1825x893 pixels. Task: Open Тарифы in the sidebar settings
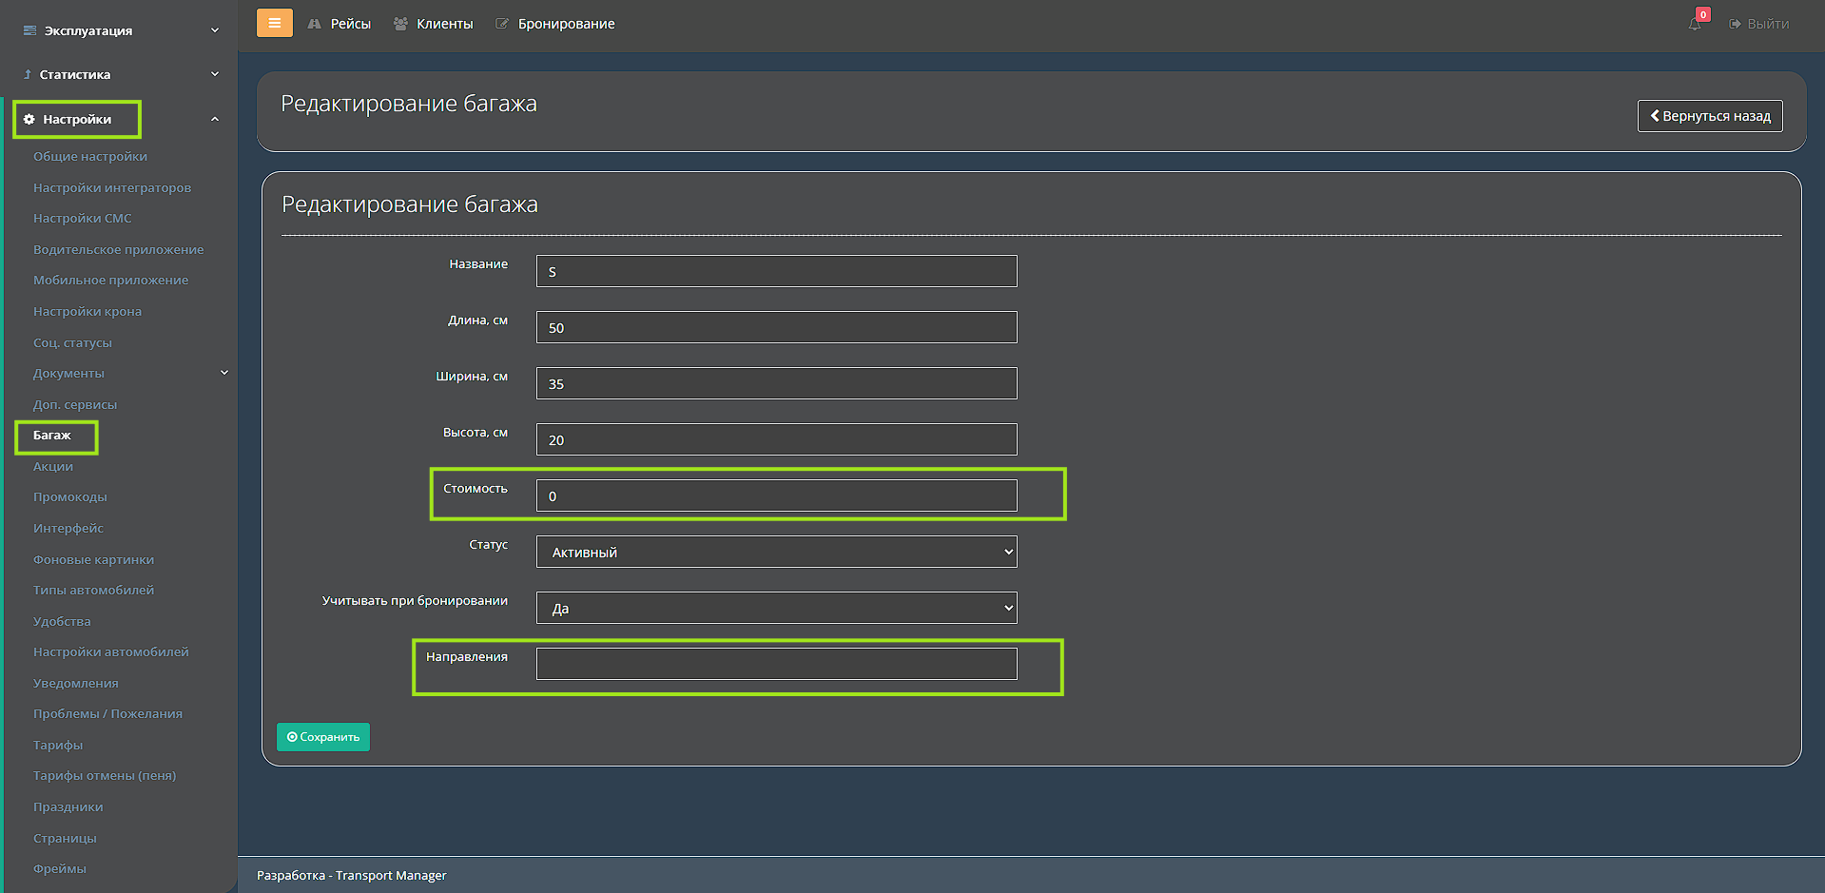(58, 745)
